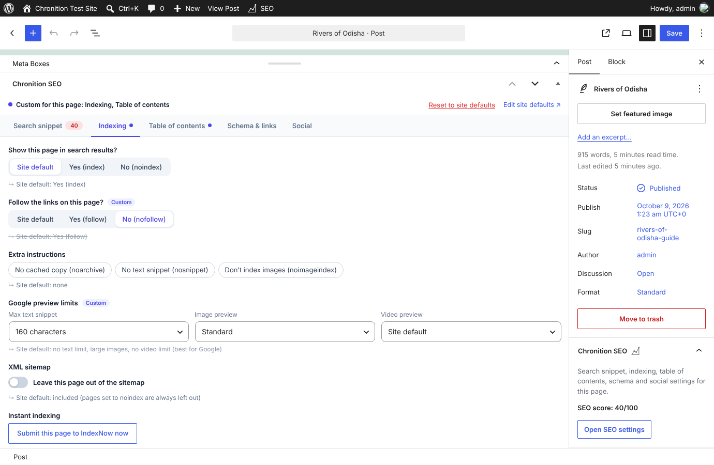Move Chronition SEO meta box down
714x465 pixels.
(x=535, y=84)
